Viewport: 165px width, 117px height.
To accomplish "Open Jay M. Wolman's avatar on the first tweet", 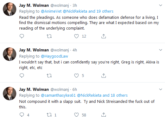I will tap(10, 9).
